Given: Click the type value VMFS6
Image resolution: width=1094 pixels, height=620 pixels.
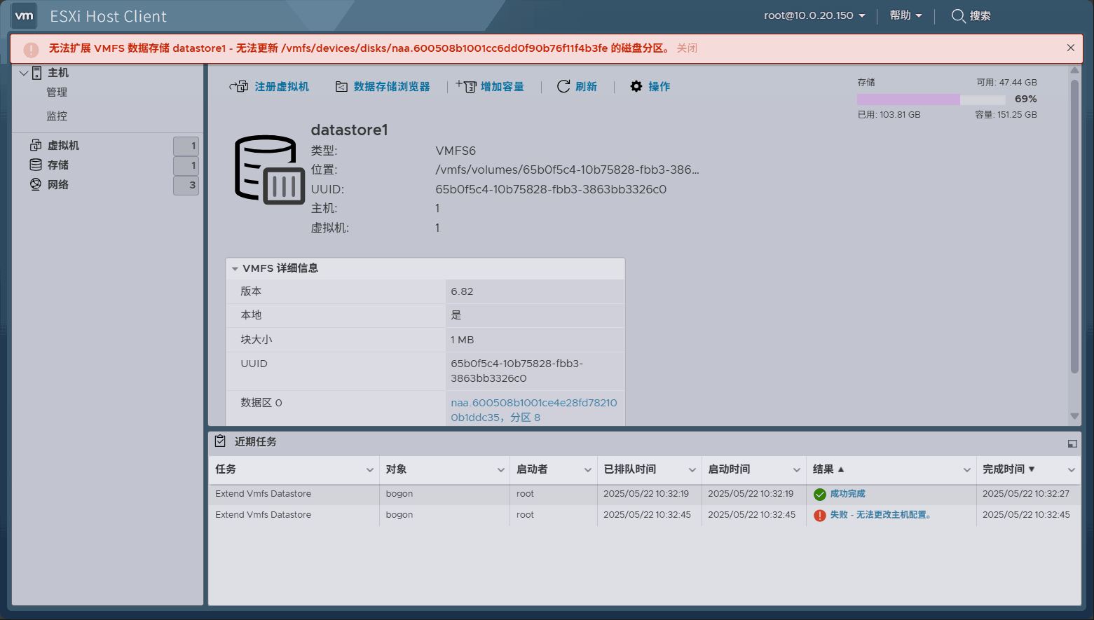Looking at the screenshot, I should tap(456, 151).
